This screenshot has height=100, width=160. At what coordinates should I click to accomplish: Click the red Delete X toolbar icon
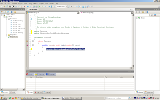[x=24, y=6]
